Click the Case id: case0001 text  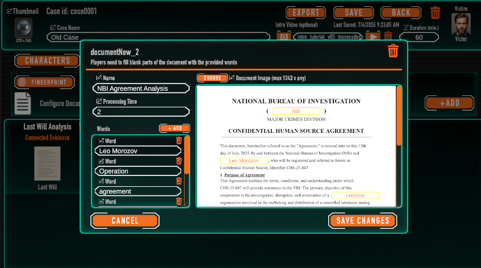click(72, 11)
